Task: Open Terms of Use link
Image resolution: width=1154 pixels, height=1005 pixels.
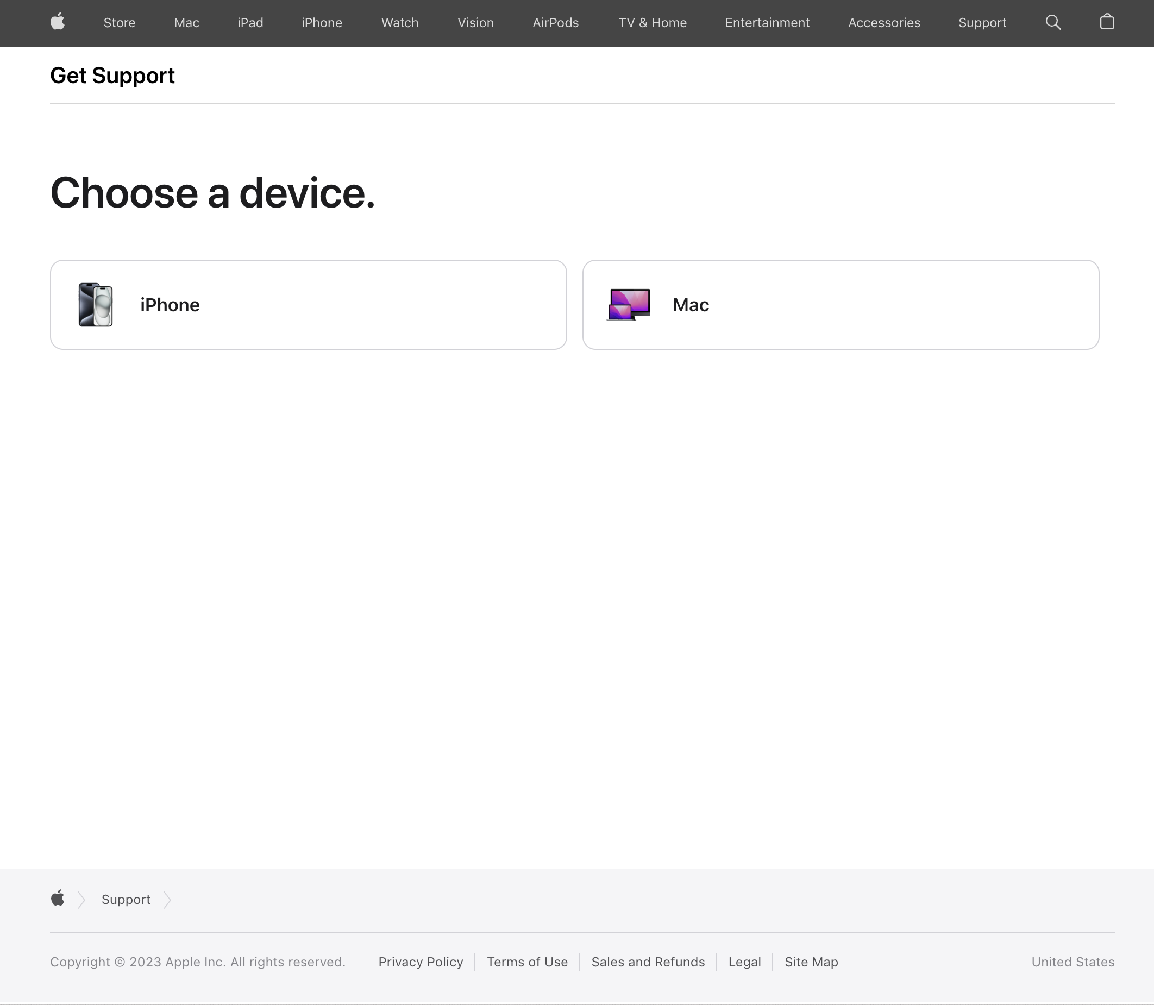Action: coord(527,962)
